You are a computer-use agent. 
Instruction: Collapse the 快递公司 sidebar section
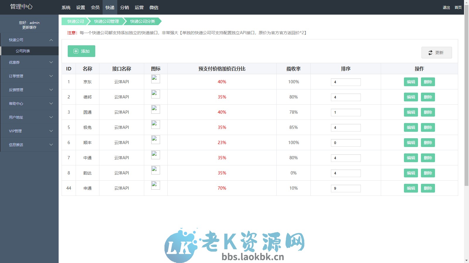(29, 40)
